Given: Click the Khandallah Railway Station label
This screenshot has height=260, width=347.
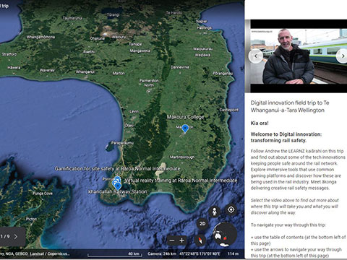Looking at the screenshot, I should point(117,192).
